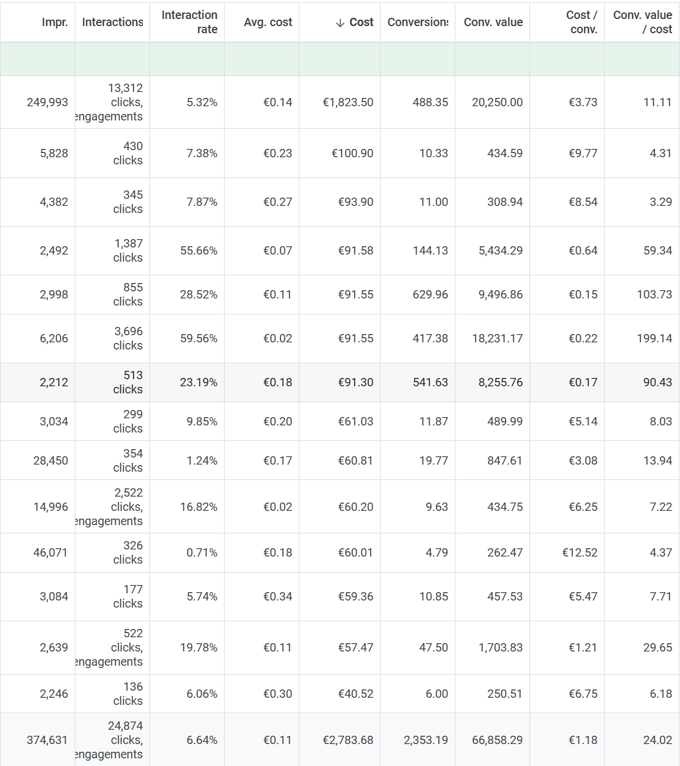Screen dimensions: 680x766
Task: Click the descending sort arrow beside Cost
Action: pyautogui.click(x=340, y=23)
